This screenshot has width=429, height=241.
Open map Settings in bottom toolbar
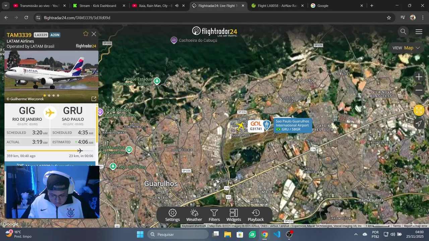(x=172, y=215)
